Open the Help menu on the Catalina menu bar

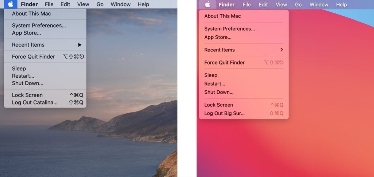[143, 4]
